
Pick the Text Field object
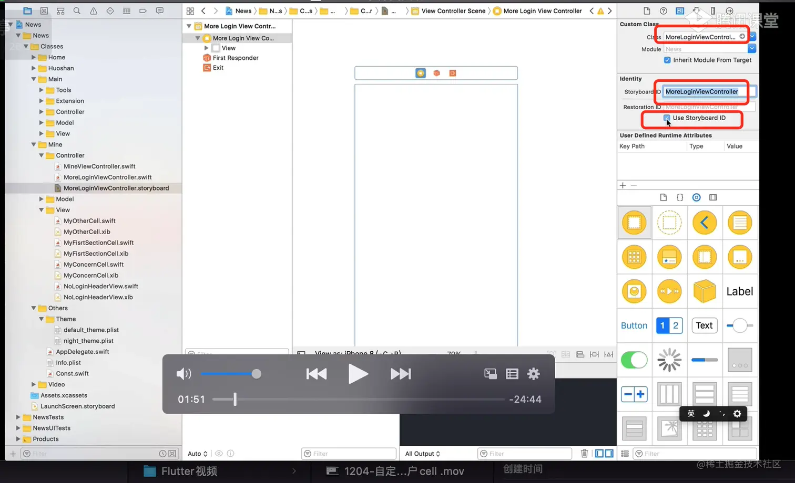point(705,325)
